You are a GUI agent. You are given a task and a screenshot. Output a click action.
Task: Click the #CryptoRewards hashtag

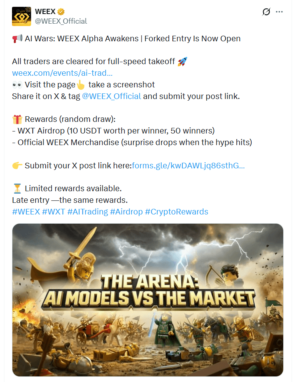(176, 212)
